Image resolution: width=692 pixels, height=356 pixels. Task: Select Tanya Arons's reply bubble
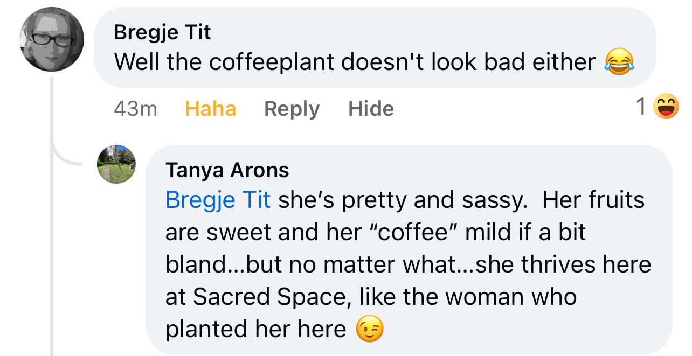click(x=409, y=249)
